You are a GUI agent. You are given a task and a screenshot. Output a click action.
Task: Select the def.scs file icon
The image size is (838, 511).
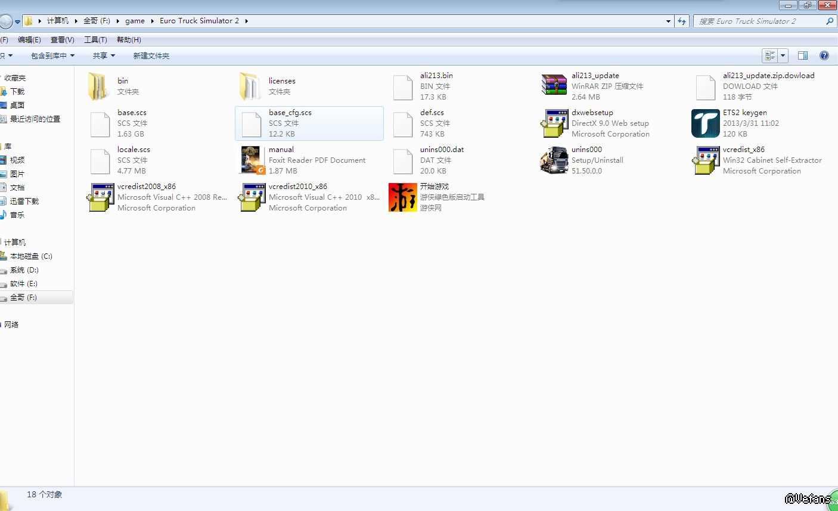pyautogui.click(x=403, y=124)
